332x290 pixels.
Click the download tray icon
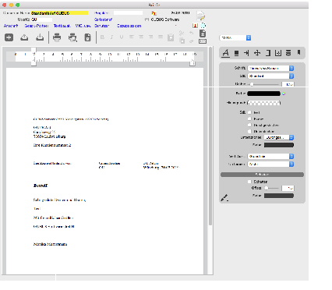(40, 37)
